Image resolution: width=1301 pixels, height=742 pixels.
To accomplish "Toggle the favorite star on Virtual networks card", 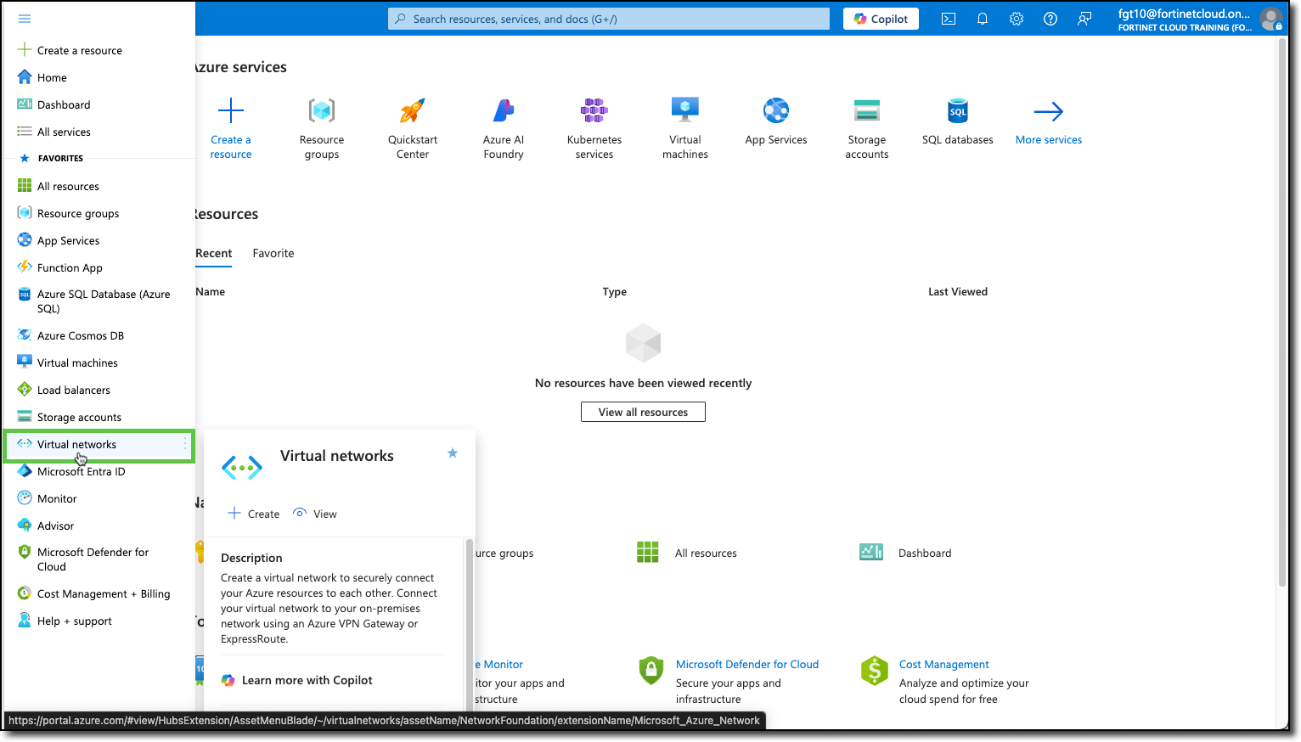I will (x=452, y=453).
